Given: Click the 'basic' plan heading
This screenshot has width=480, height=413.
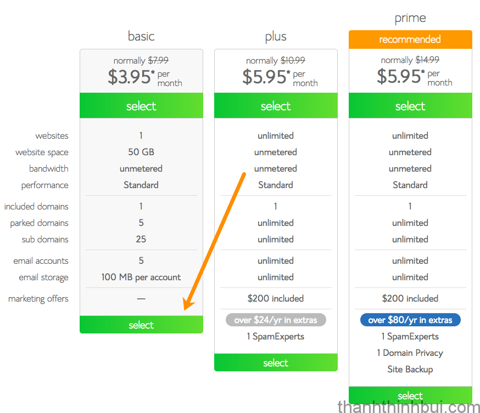Looking at the screenshot, I should click(141, 36).
